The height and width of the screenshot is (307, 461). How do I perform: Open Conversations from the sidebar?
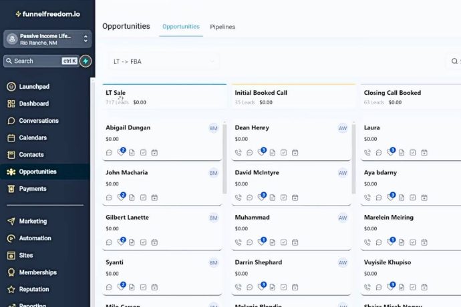(x=38, y=121)
